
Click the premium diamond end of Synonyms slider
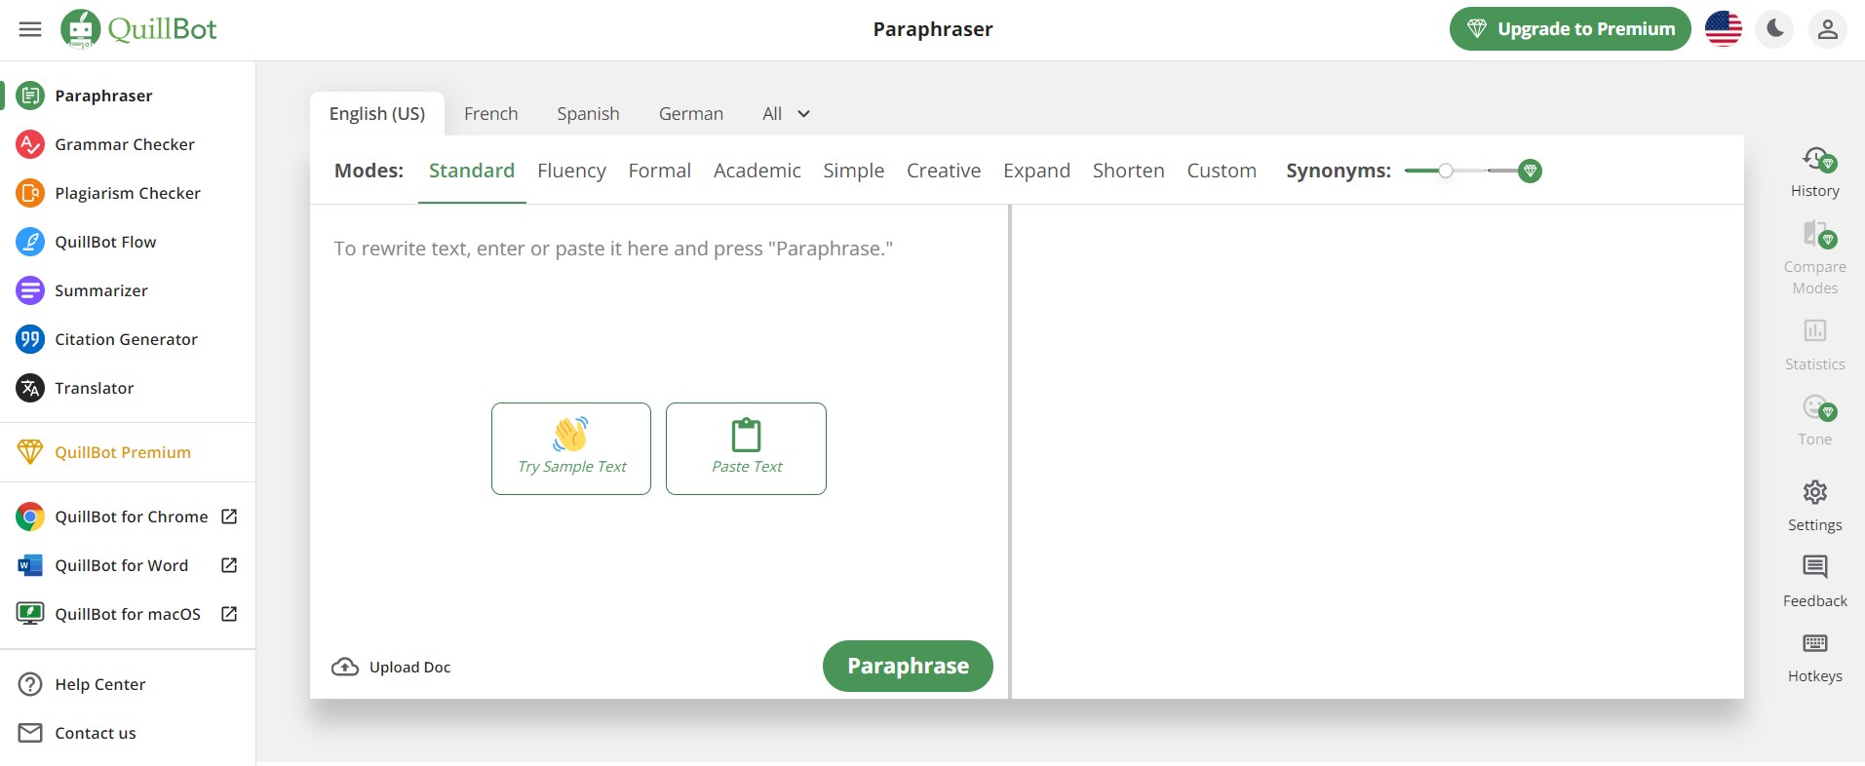[1530, 171]
